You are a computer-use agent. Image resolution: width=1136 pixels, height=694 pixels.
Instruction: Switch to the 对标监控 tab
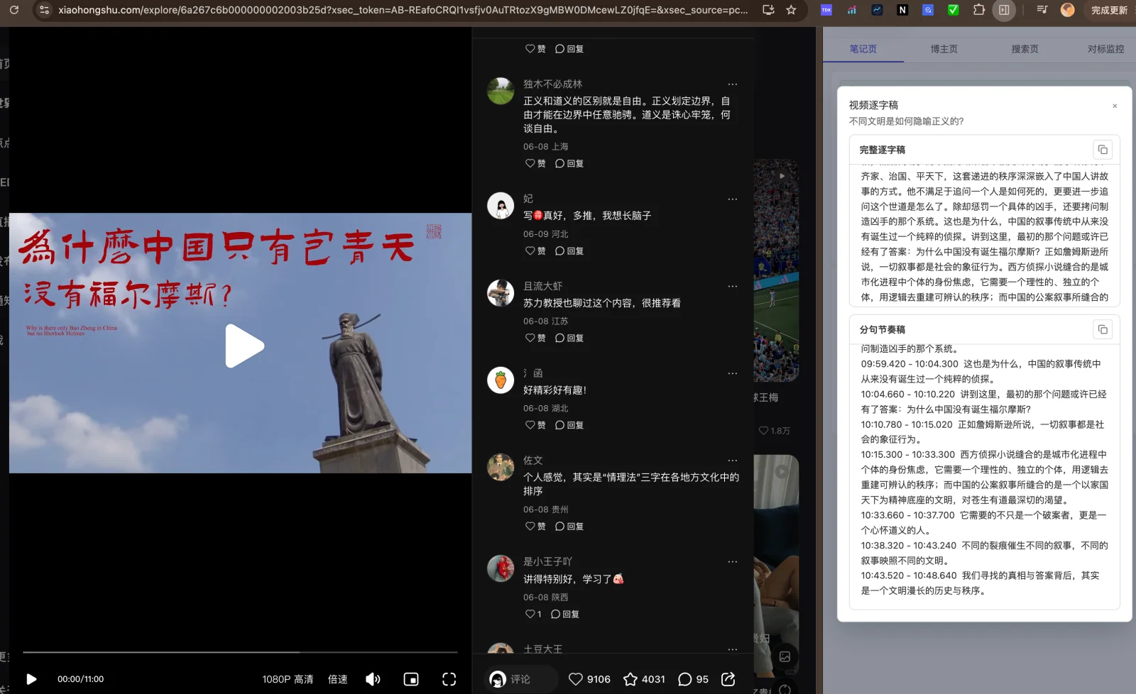click(x=1105, y=49)
